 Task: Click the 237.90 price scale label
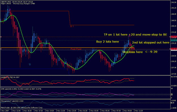[x=174, y=68]
